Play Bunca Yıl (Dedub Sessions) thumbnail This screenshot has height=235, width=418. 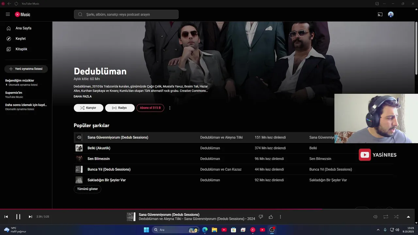[x=79, y=169]
